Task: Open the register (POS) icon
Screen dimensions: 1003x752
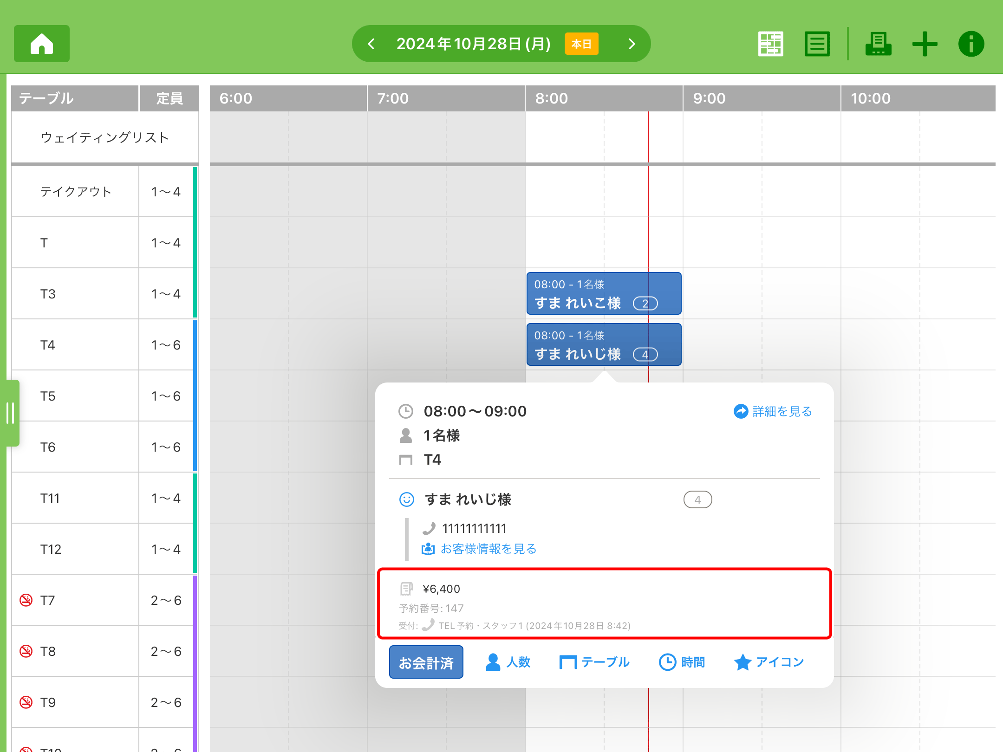Action: (878, 44)
